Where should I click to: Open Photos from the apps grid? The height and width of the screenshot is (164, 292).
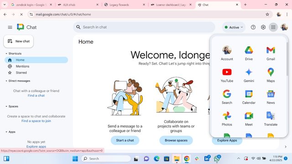[227, 119]
